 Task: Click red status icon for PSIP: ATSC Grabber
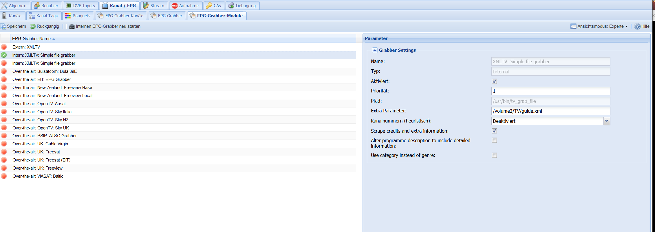(4, 136)
